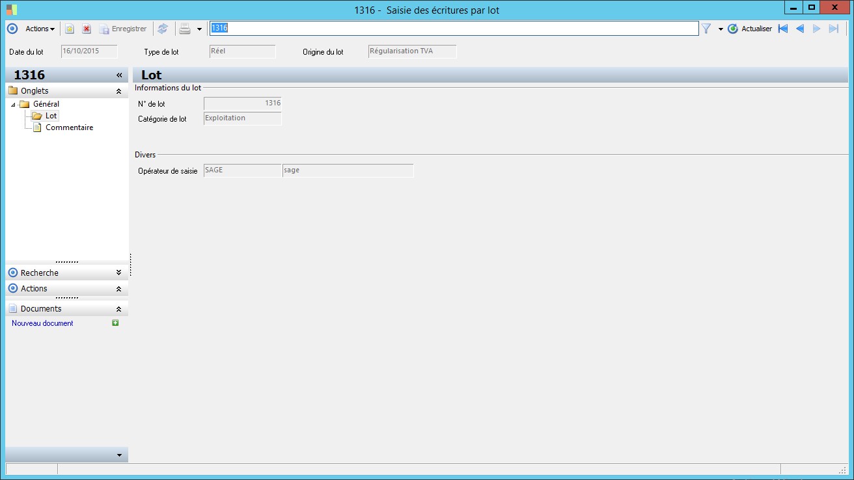Click the blue circle icon beside the Actions menu
Screen dimensions: 854x480
pyautogui.click(x=12, y=29)
